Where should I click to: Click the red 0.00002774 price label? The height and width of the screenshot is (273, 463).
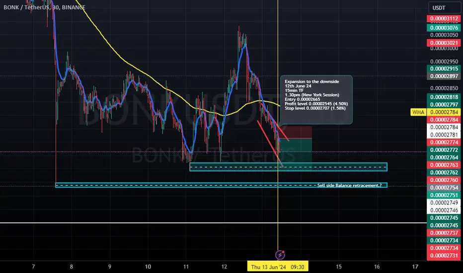point(444,142)
